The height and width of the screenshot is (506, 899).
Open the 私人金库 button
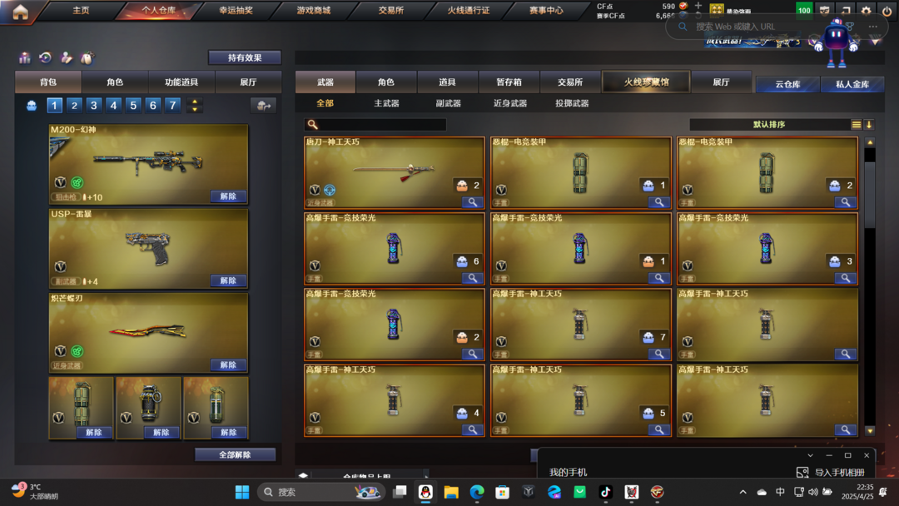[852, 84]
